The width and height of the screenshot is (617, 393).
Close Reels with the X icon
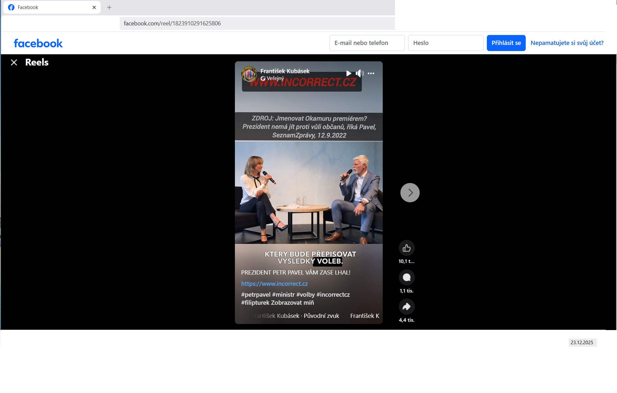(14, 62)
